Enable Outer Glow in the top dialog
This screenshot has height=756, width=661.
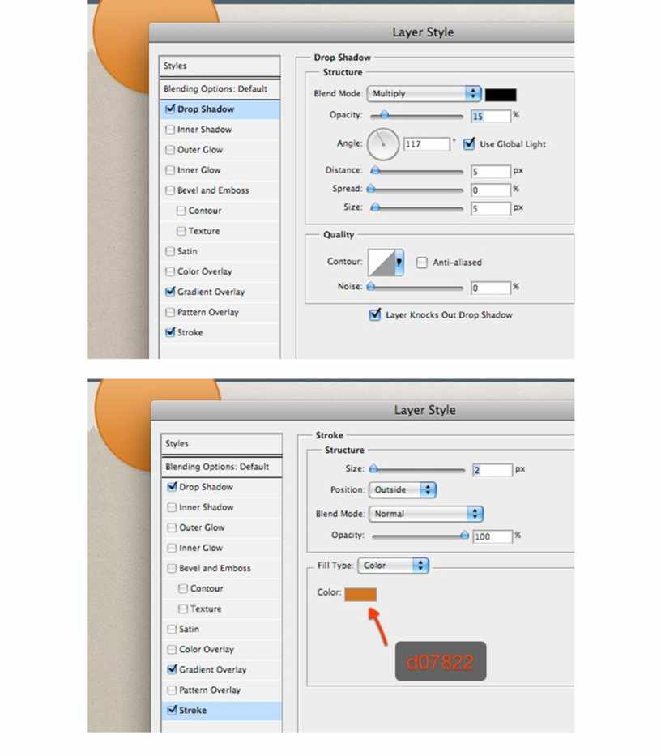click(x=170, y=149)
